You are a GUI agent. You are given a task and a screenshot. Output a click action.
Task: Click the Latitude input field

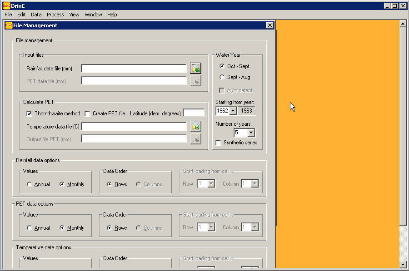194,113
